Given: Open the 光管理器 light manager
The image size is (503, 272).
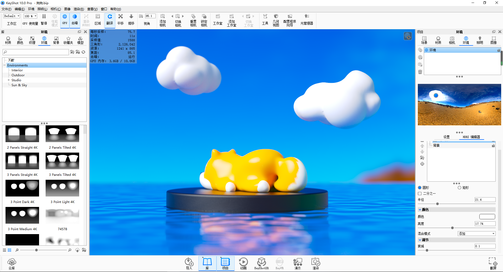Looking at the screenshot, I should [307, 20].
